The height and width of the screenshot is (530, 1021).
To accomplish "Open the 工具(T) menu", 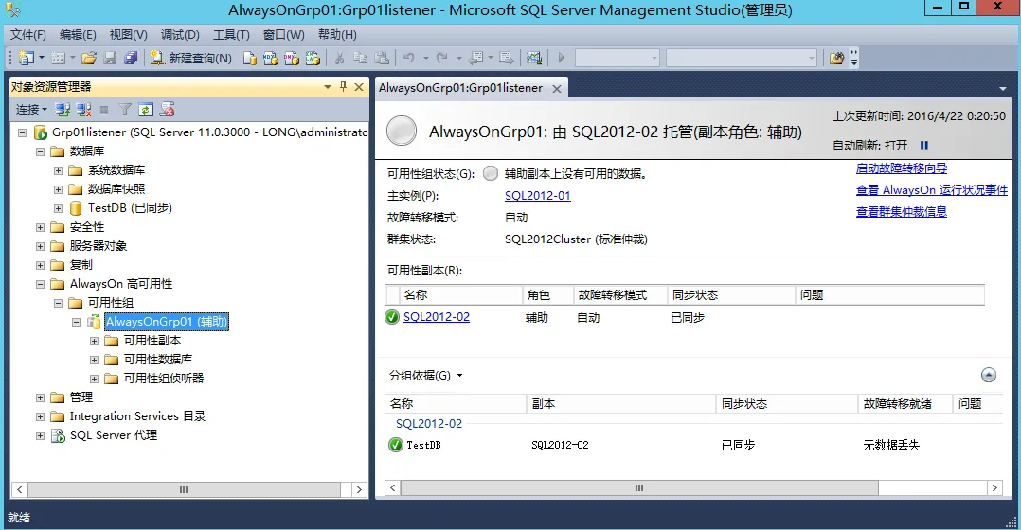I will [231, 34].
